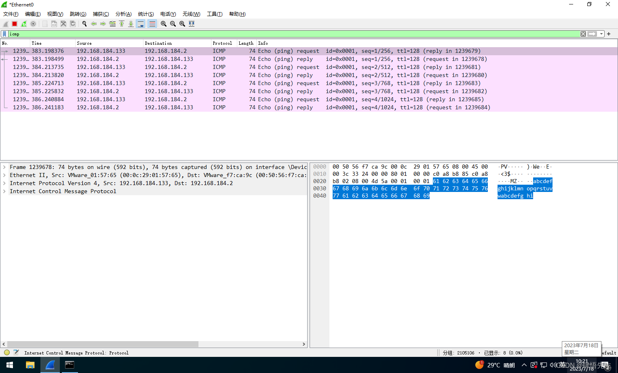Screen dimensions: 618x373
Task: Click the open capture file icon
Action: (45, 24)
